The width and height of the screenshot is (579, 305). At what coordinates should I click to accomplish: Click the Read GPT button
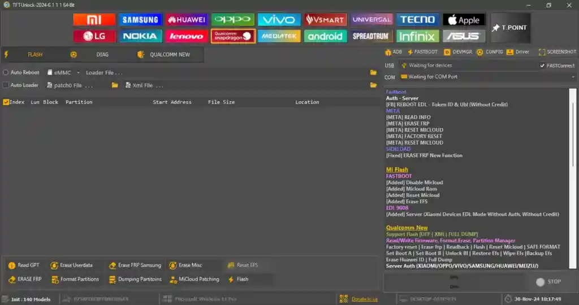click(x=24, y=265)
